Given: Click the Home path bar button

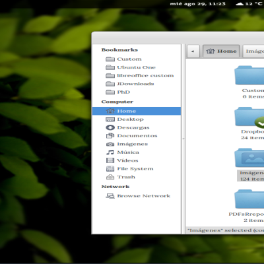Looking at the screenshot, I should click(221, 51).
